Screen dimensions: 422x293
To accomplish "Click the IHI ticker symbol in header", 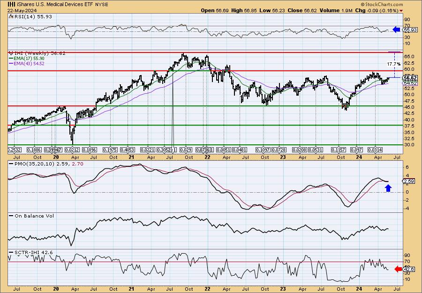I will click(11, 4).
